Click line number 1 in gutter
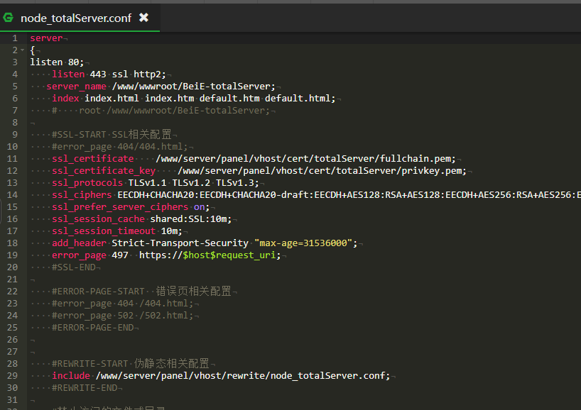This screenshot has width=581, height=410. click(x=15, y=38)
